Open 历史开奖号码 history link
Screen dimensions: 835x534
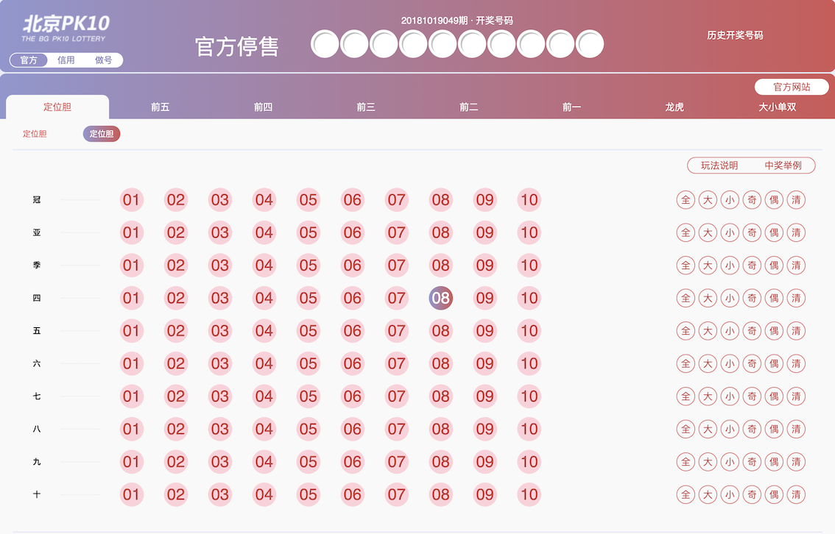(735, 35)
